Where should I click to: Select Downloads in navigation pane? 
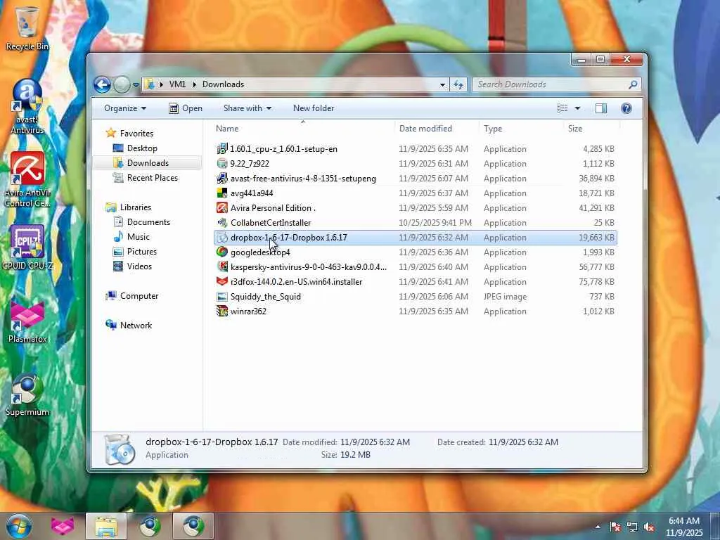[148, 163]
